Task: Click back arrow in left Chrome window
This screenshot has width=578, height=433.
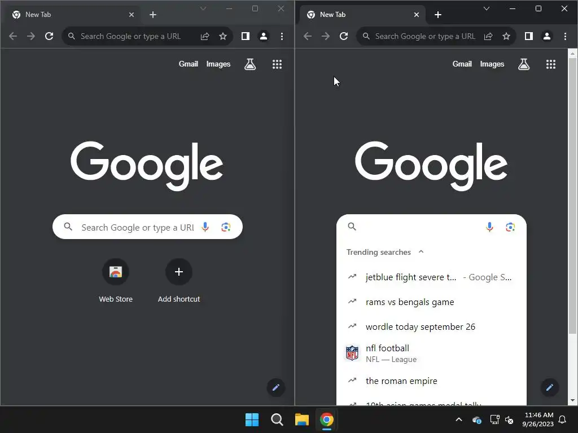Action: point(13,36)
